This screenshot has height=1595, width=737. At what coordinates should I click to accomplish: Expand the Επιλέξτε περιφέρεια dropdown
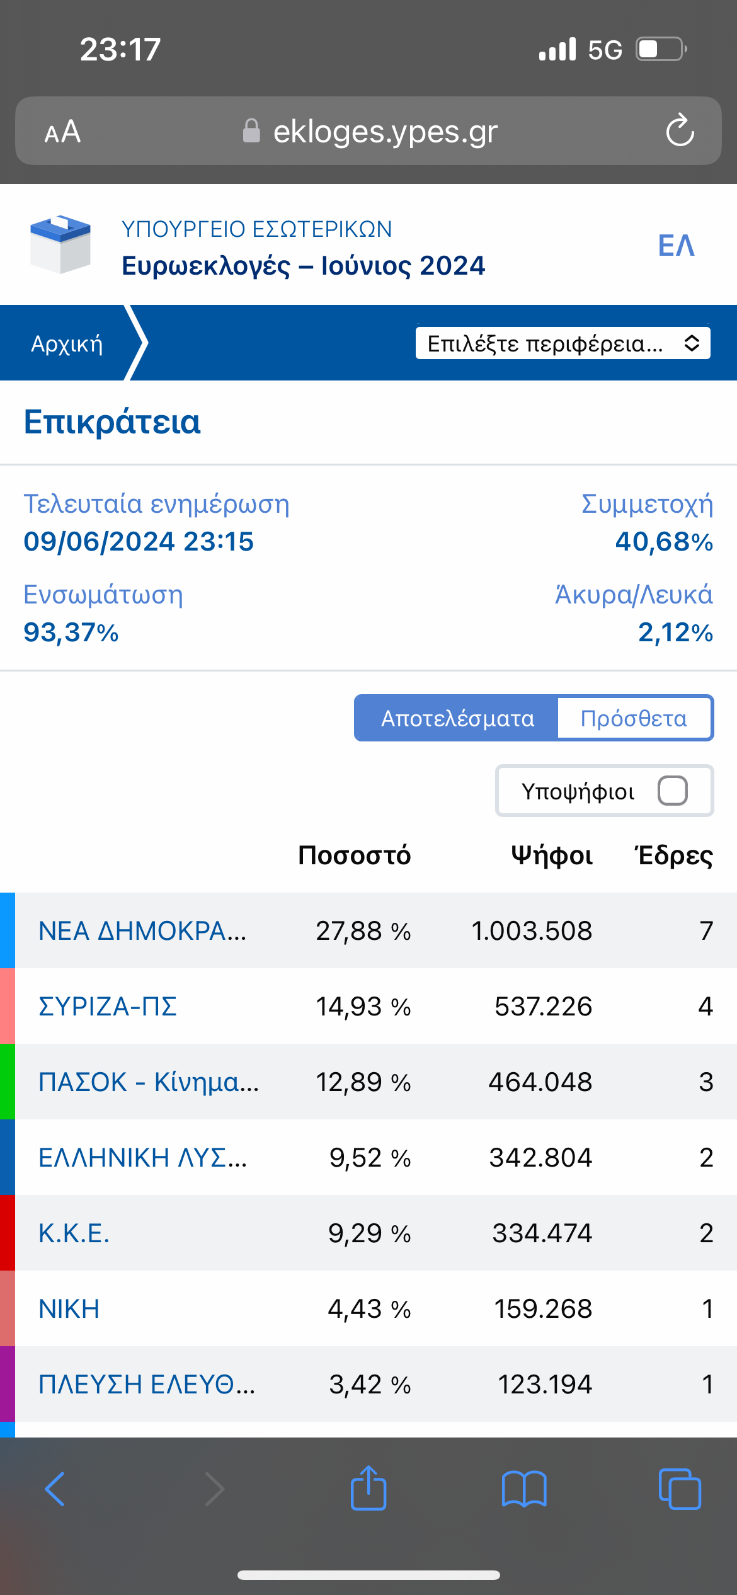click(563, 343)
